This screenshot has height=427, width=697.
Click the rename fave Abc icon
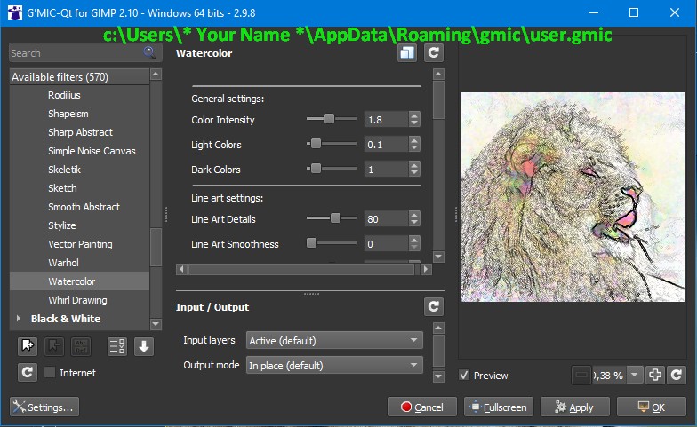point(81,346)
